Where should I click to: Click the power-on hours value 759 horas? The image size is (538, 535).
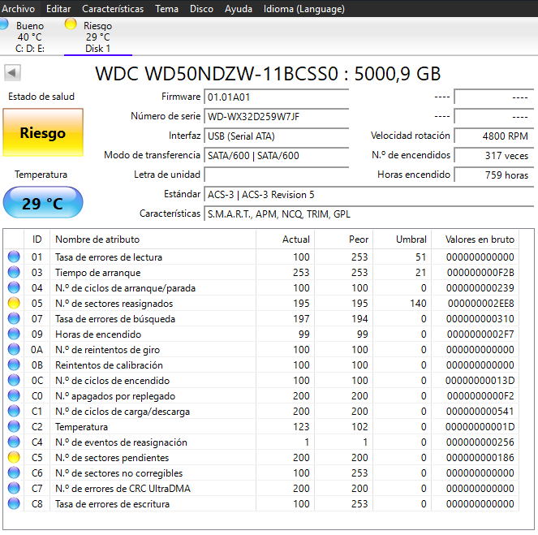click(x=494, y=175)
